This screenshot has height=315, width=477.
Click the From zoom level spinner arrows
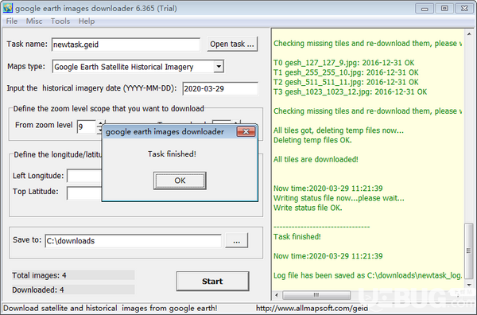point(100,126)
